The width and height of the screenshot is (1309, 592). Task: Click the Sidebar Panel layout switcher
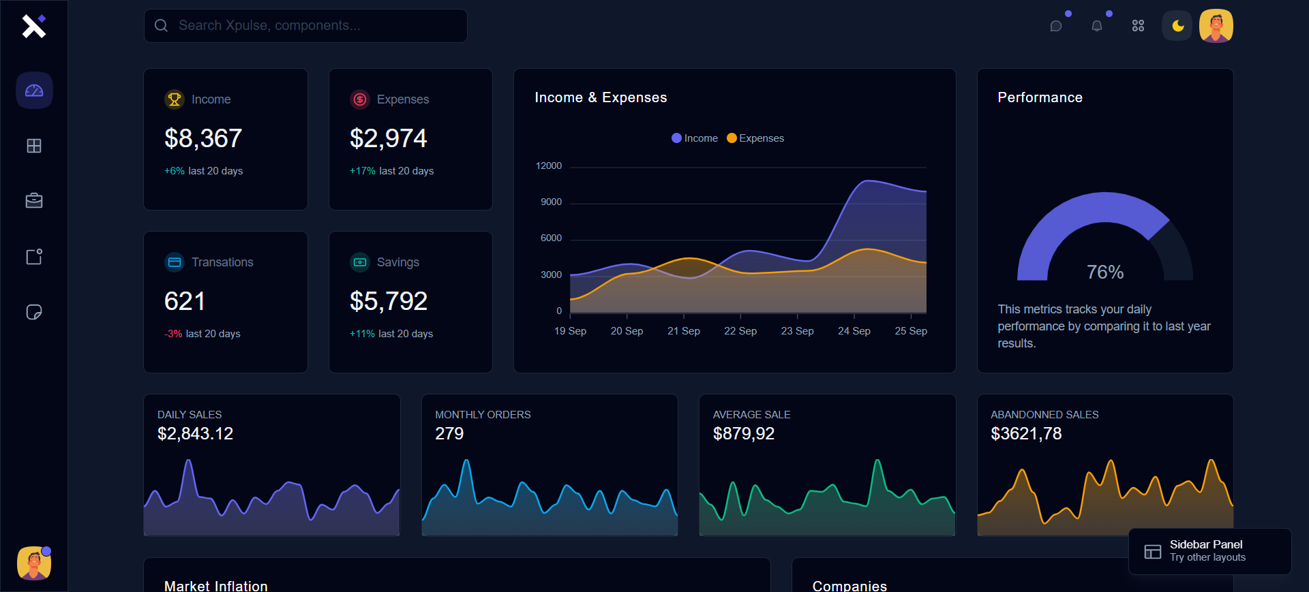(x=1209, y=551)
